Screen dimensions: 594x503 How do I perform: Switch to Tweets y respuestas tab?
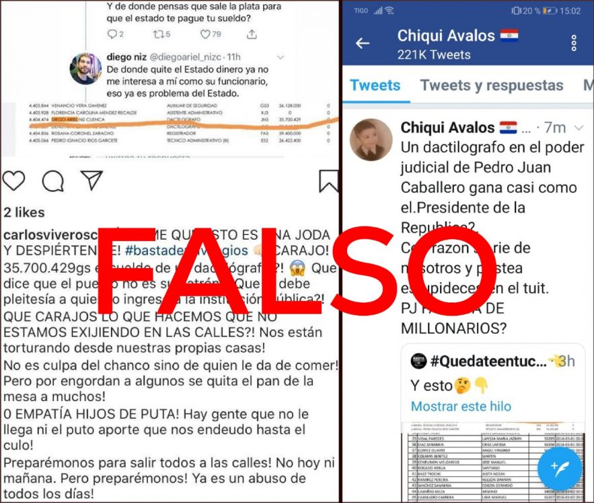click(492, 85)
